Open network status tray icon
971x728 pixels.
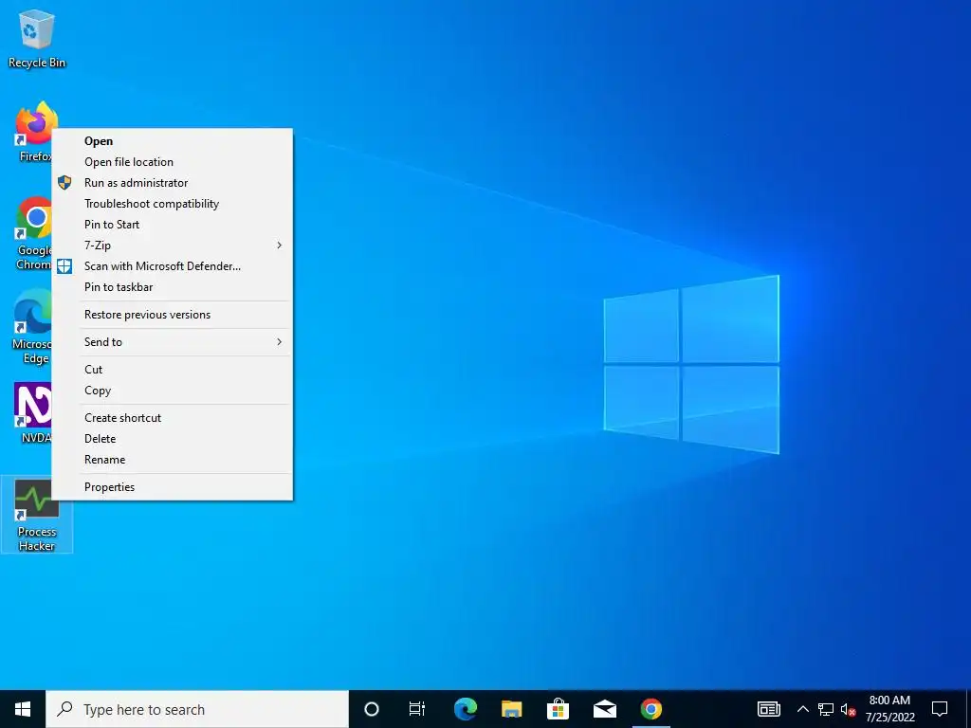[826, 709]
